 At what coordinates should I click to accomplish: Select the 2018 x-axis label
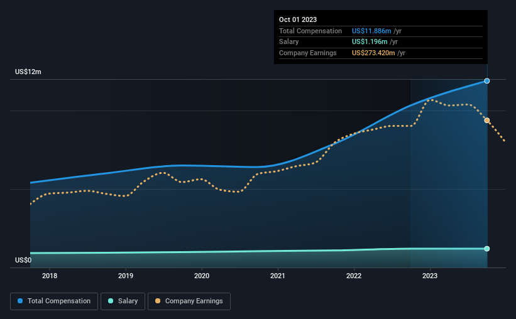pyautogui.click(x=50, y=276)
